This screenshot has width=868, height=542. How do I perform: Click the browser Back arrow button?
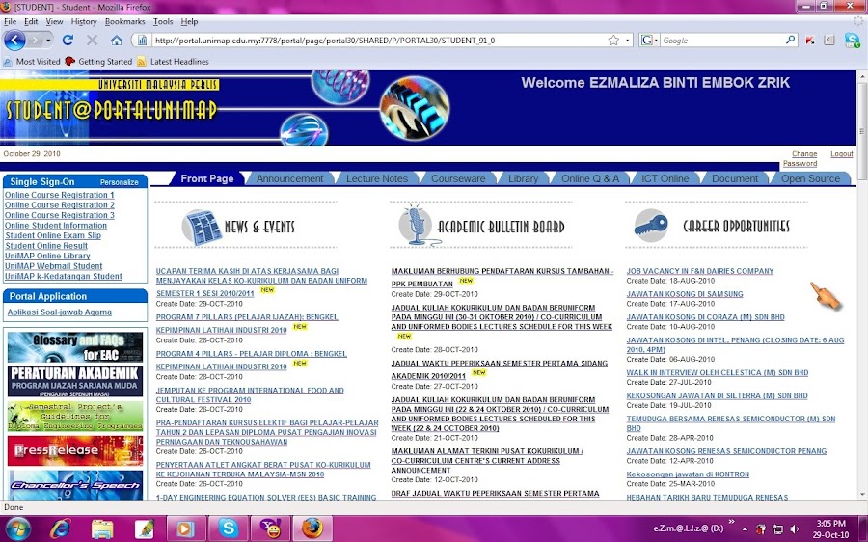click(x=14, y=41)
